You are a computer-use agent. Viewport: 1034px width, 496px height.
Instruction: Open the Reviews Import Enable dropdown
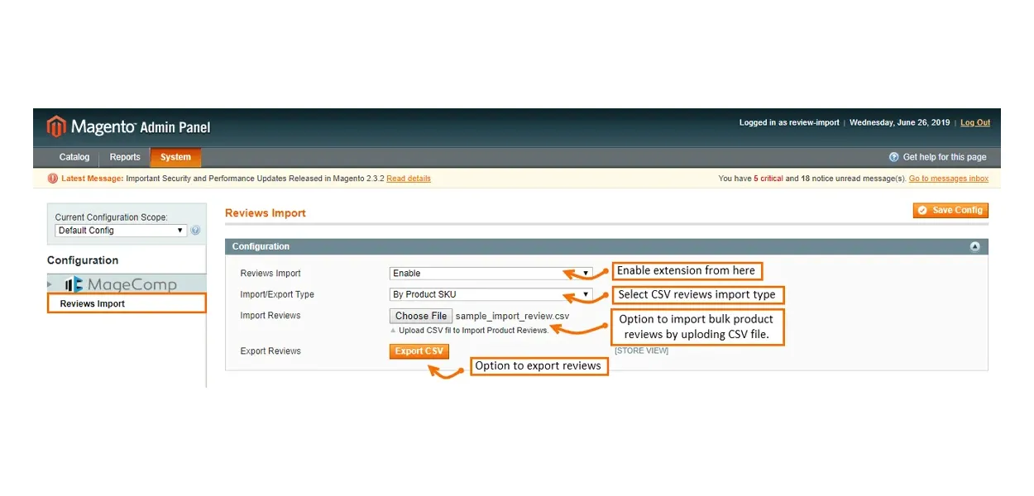pyautogui.click(x=491, y=274)
